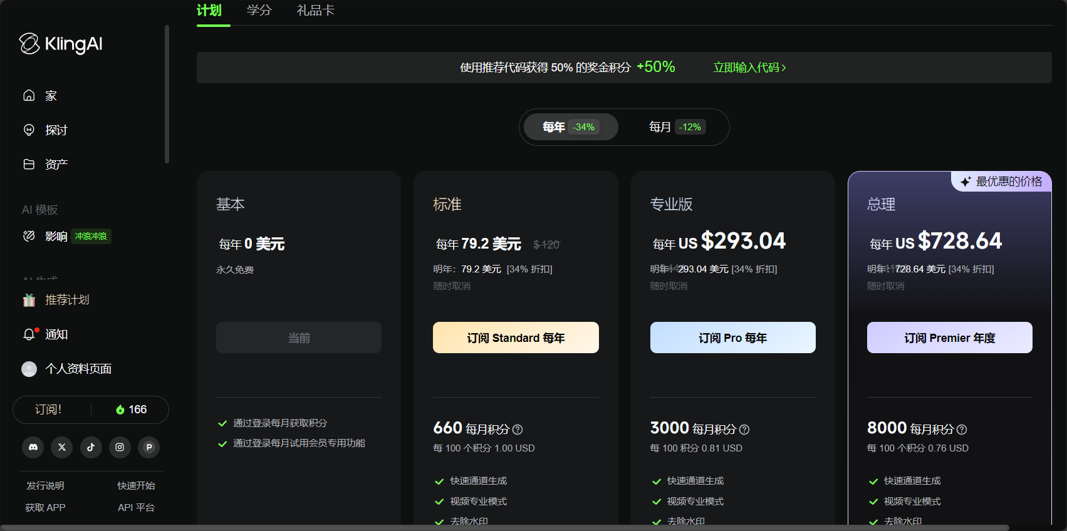The height and width of the screenshot is (531, 1067).
Task: Click the -34% yearly discount badge
Action: (584, 127)
